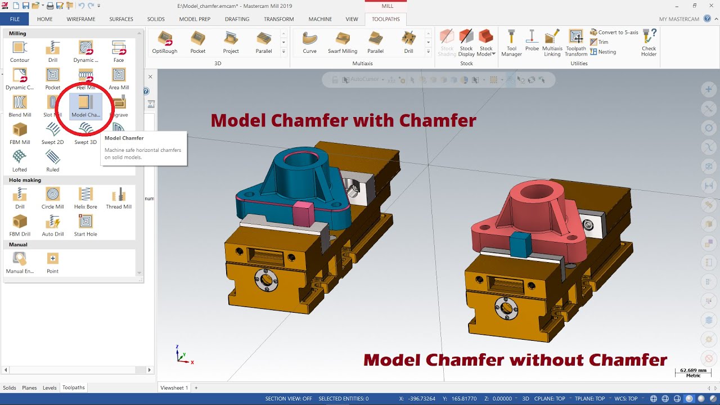Open the Check Holder utility

point(649,43)
